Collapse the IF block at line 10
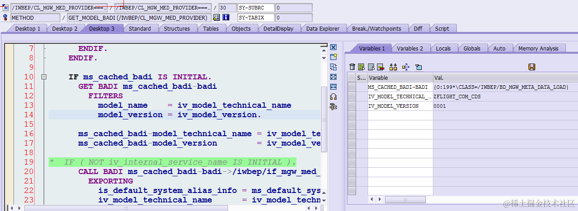This screenshot has width=578, height=211. [44, 77]
